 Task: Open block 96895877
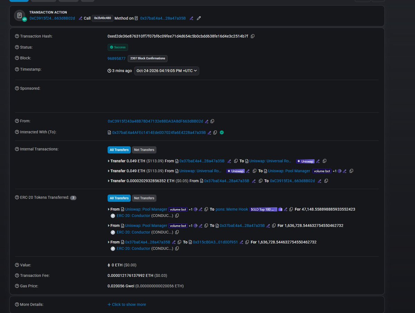117,59
